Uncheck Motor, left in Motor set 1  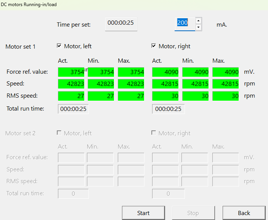pyautogui.click(x=59, y=46)
